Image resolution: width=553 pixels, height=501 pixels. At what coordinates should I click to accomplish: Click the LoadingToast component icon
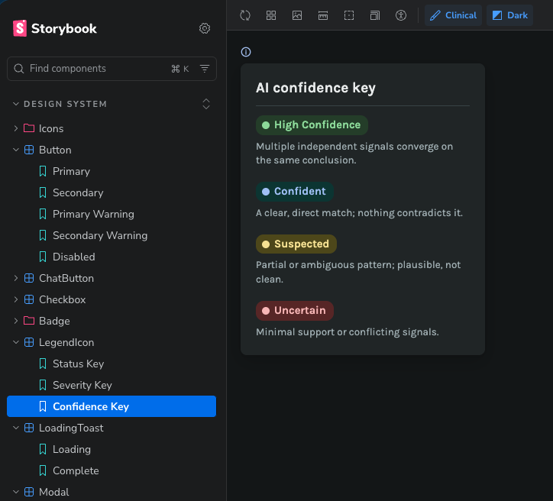[29, 428]
